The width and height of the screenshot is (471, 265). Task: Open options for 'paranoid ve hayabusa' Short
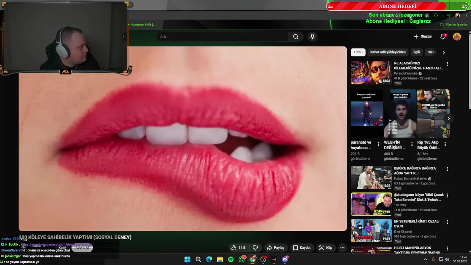click(378, 144)
